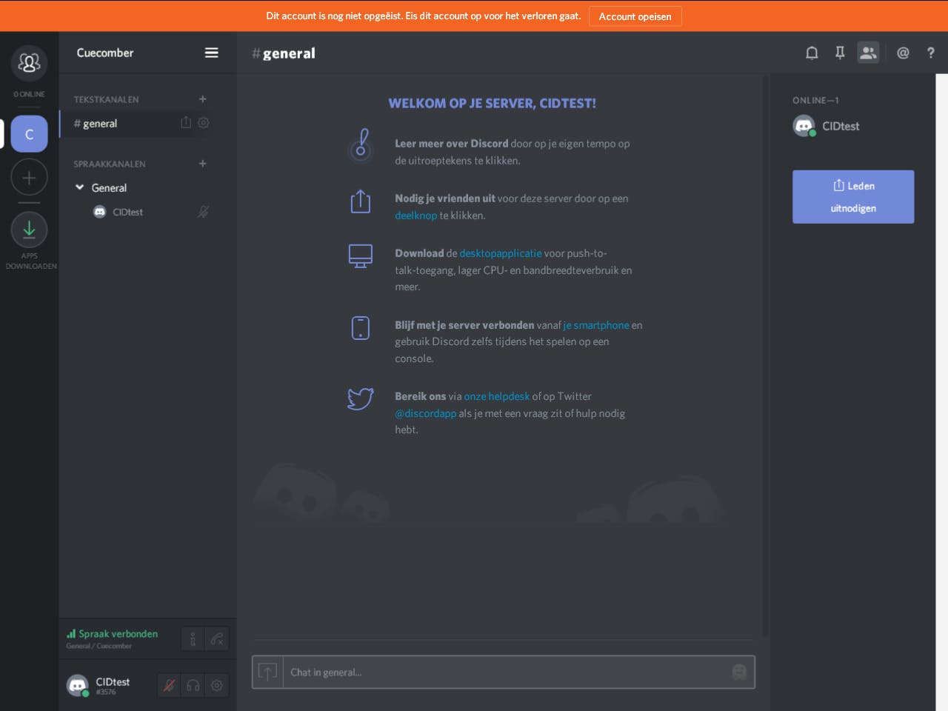This screenshot has width=948, height=711.
Task: Click the learn-more exclamation icon
Action: (x=361, y=144)
